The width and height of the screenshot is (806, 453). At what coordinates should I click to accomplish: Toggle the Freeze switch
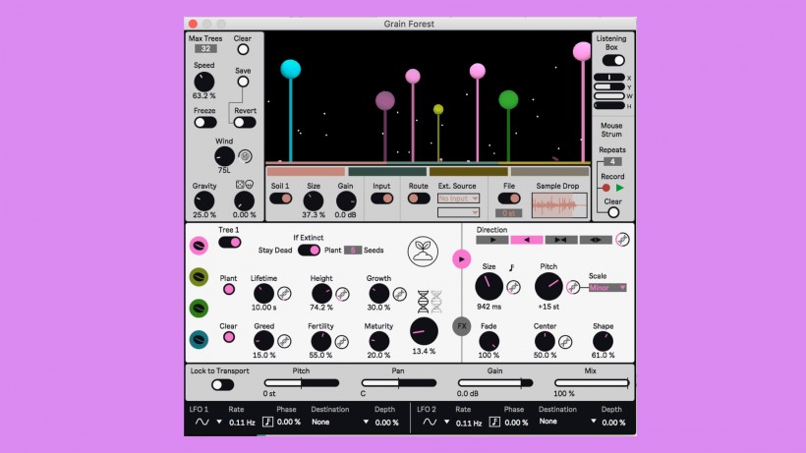[204, 123]
